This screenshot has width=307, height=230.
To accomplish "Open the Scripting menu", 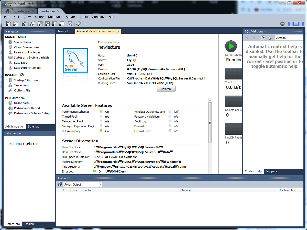I will click(x=98, y=17).
